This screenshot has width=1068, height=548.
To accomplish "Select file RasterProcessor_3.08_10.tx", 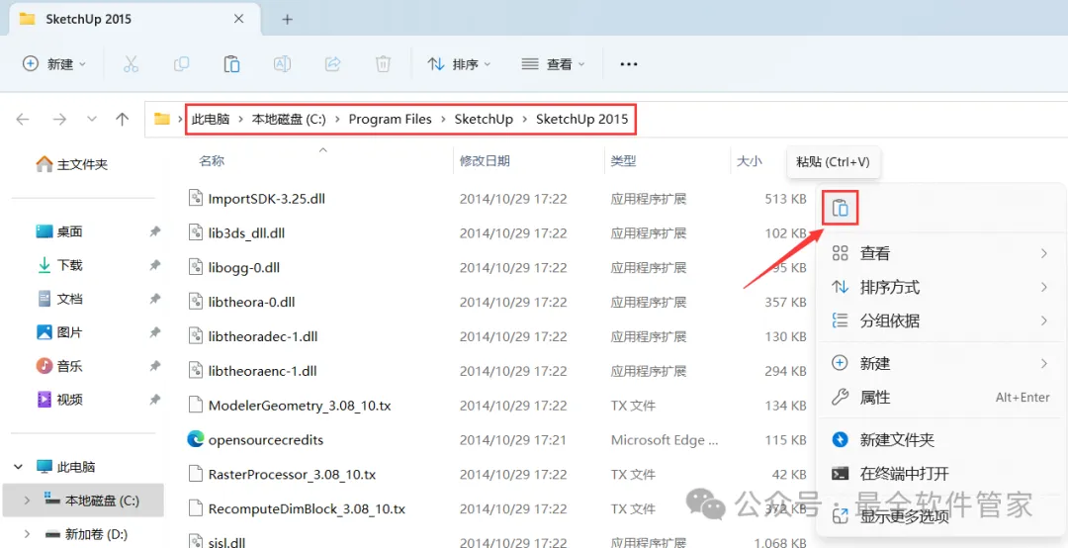I will point(292,475).
